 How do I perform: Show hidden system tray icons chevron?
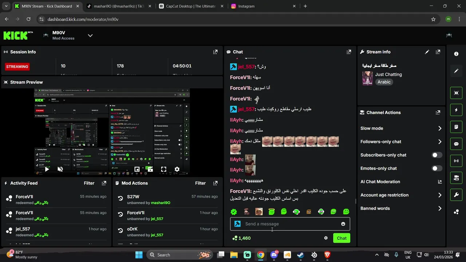click(x=377, y=255)
